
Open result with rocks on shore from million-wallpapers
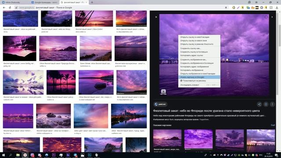(x=54, y=116)
